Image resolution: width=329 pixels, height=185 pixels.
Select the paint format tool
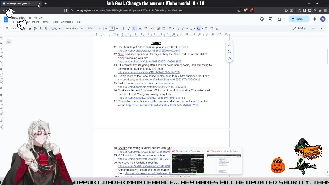coord(46,29)
